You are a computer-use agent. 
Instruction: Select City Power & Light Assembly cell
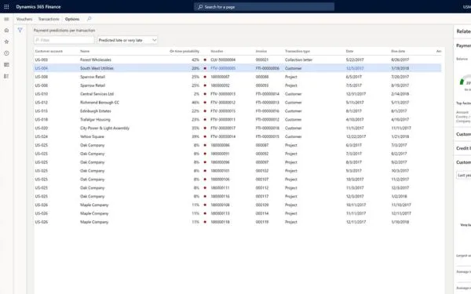click(x=104, y=128)
